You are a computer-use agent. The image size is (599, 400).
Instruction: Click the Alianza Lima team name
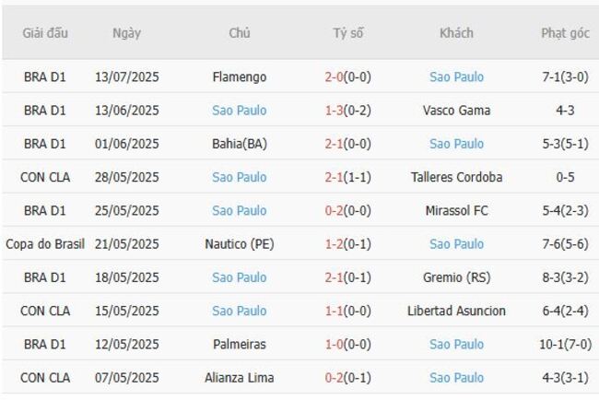239,378
